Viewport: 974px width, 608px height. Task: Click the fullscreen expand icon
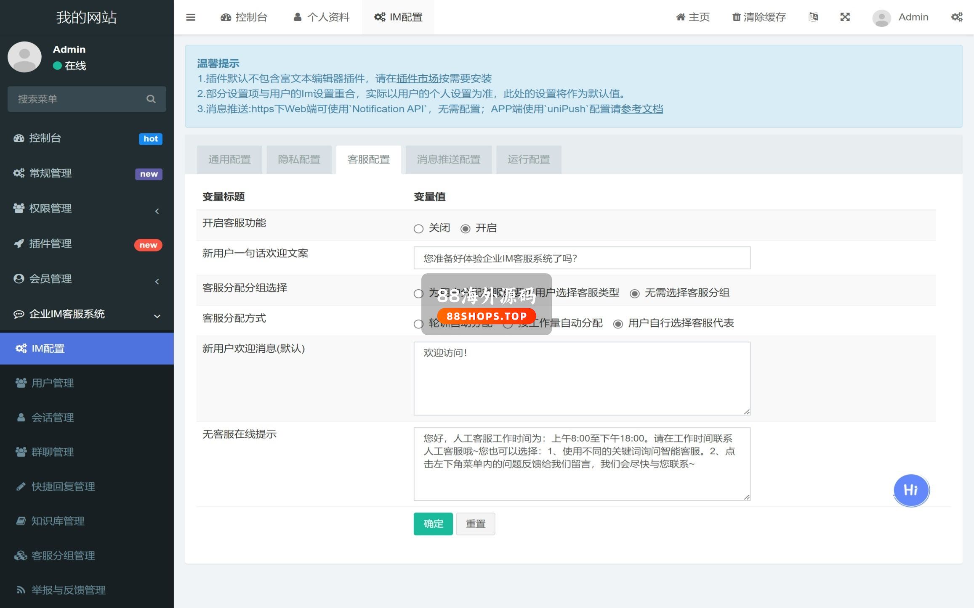point(845,17)
